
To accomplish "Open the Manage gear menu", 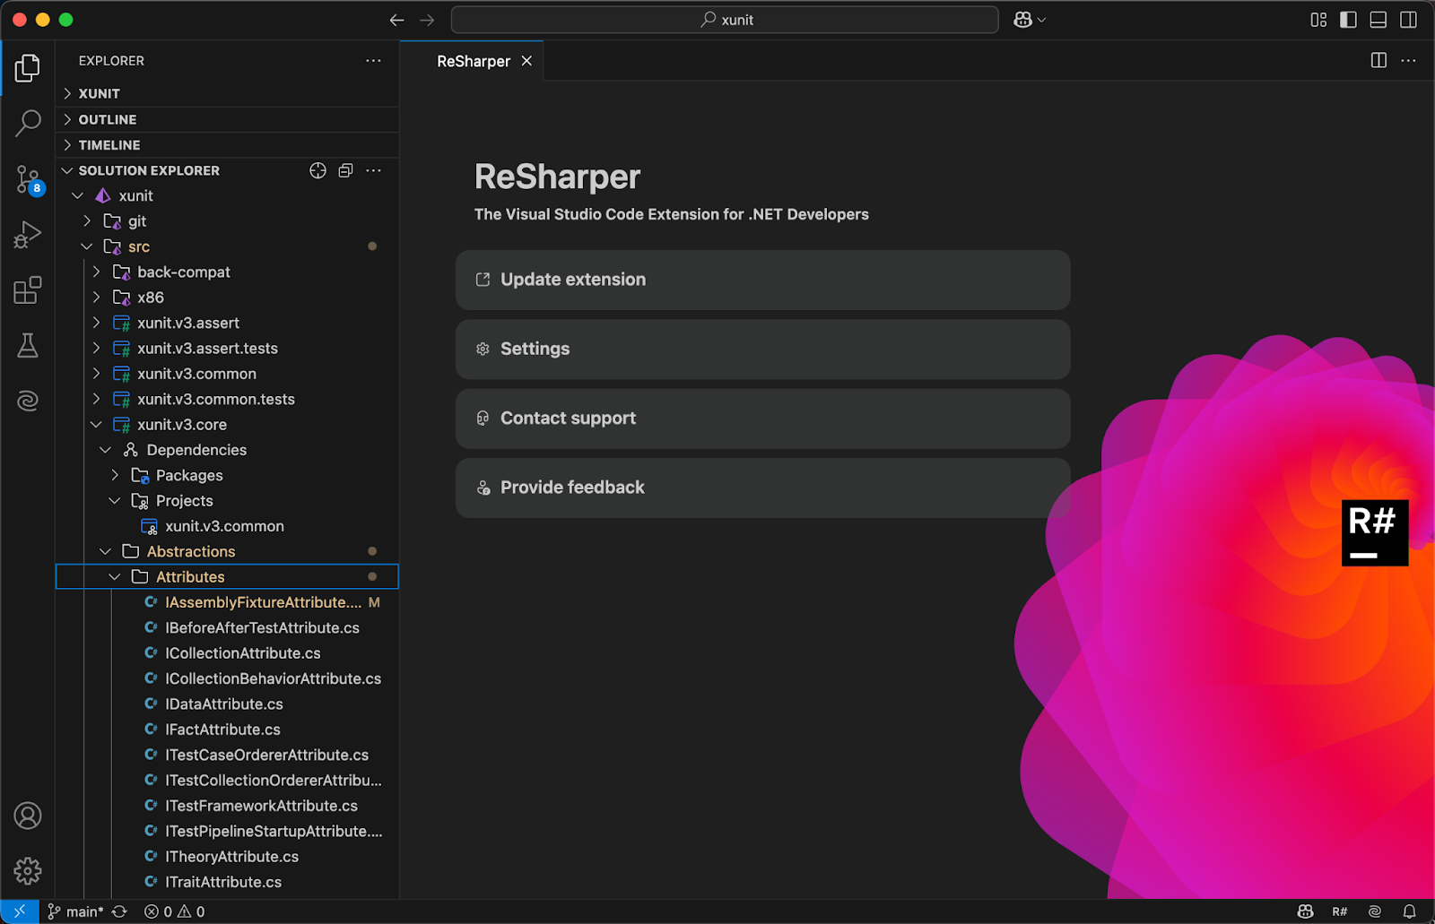I will (27, 871).
